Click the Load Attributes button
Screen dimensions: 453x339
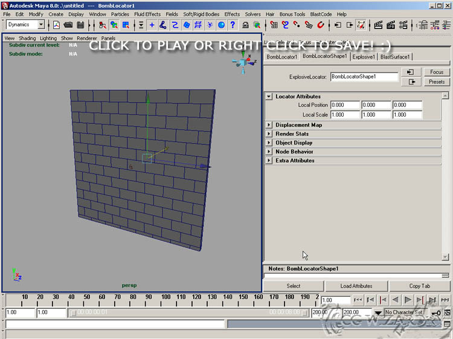(356, 286)
